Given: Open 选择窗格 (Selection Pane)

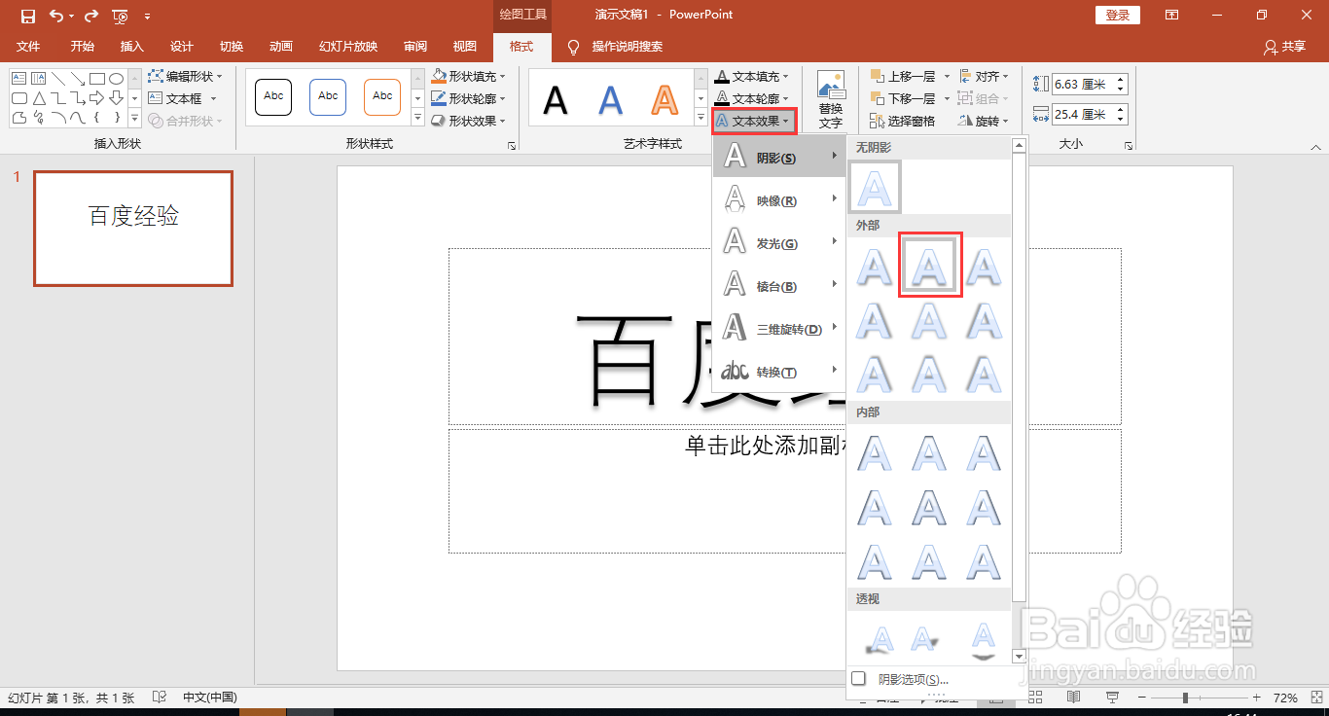Looking at the screenshot, I should pyautogui.click(x=903, y=121).
